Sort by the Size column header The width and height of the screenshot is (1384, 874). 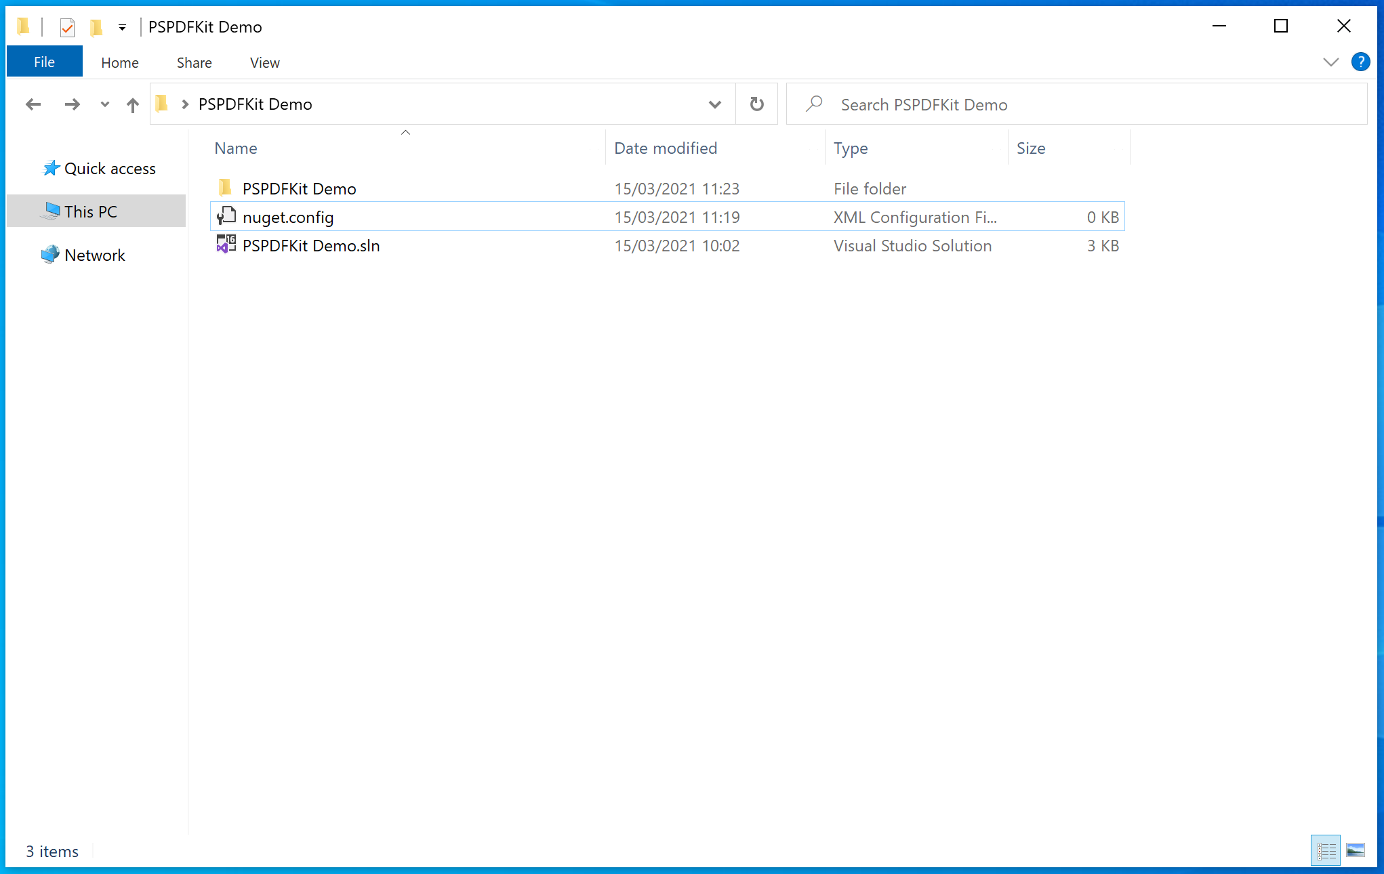tap(1031, 148)
